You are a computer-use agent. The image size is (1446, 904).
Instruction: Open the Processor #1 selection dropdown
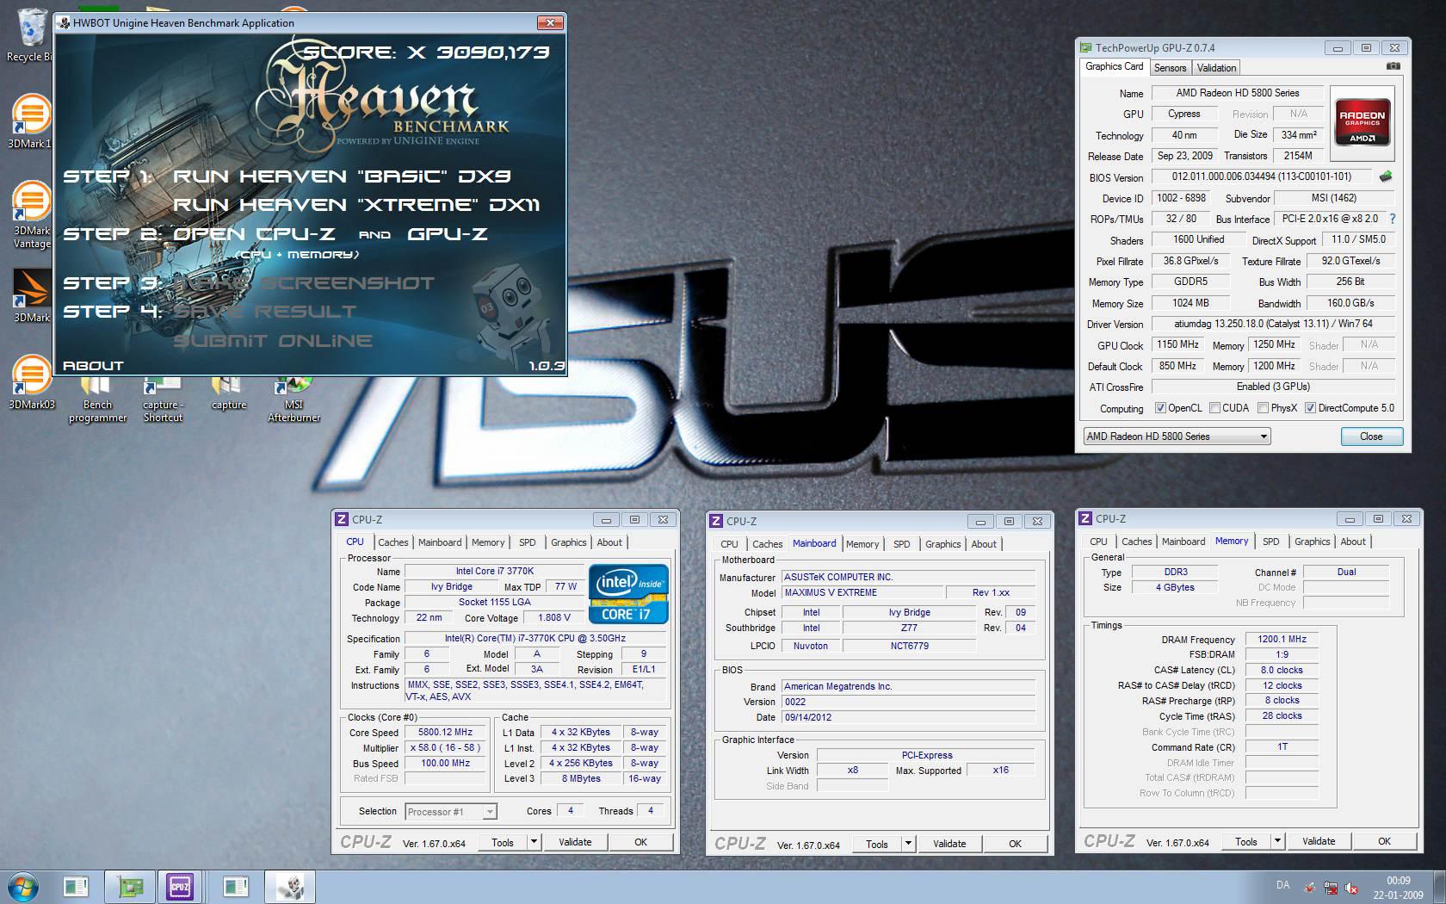[x=451, y=812]
